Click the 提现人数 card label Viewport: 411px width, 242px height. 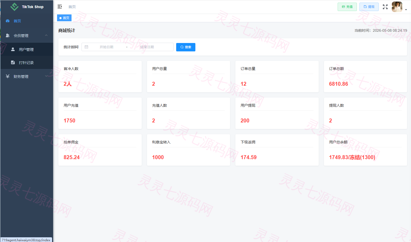(336, 105)
